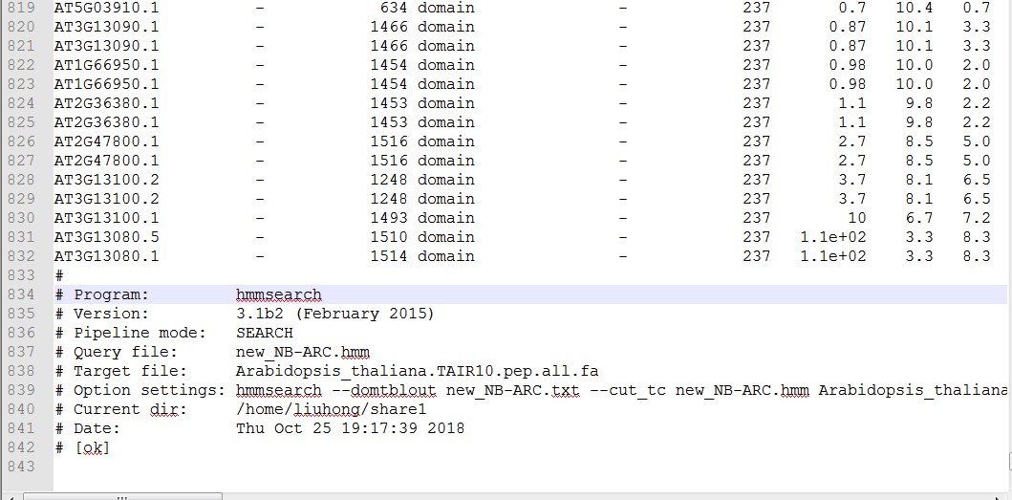The height and width of the screenshot is (500, 1012).
Task: Click the date Thu Oct 25 19:17:39 2018
Action: coord(350,428)
